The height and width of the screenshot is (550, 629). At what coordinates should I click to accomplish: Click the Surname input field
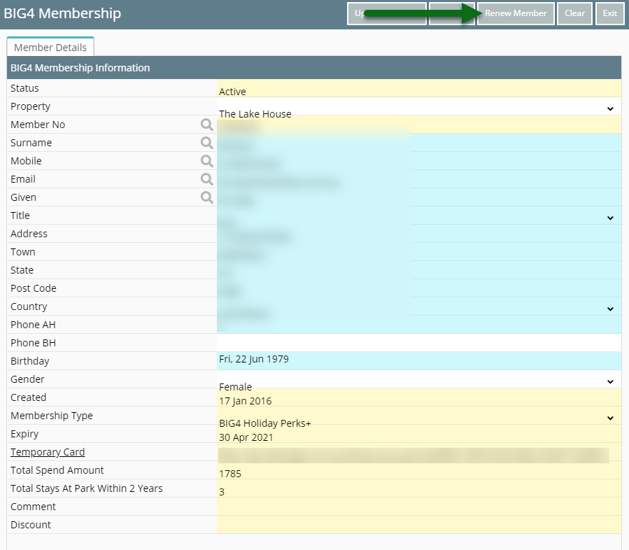(419, 143)
